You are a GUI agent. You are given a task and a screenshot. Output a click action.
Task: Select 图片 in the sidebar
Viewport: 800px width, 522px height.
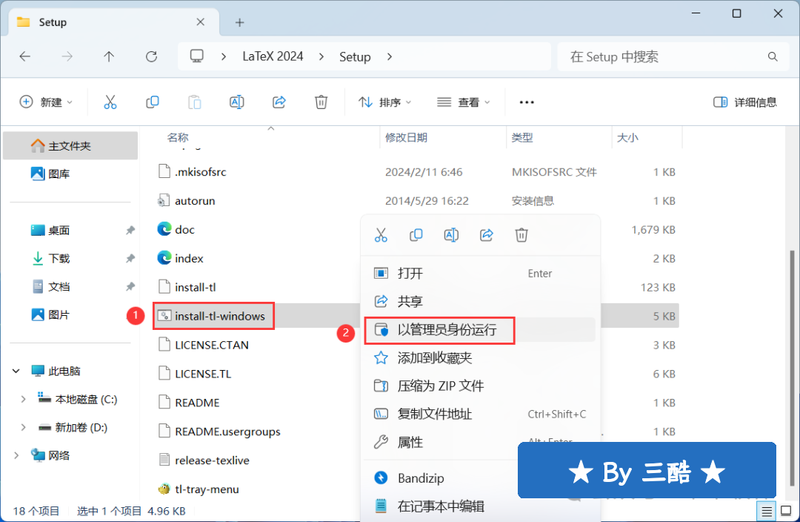pos(70,314)
